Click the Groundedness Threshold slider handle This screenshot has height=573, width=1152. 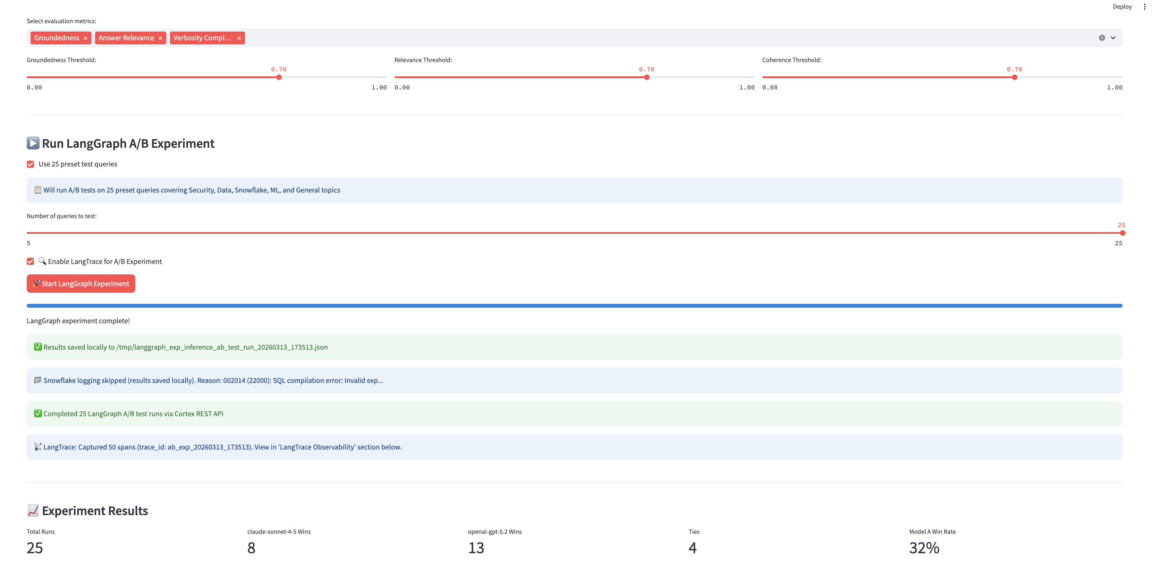click(x=279, y=77)
